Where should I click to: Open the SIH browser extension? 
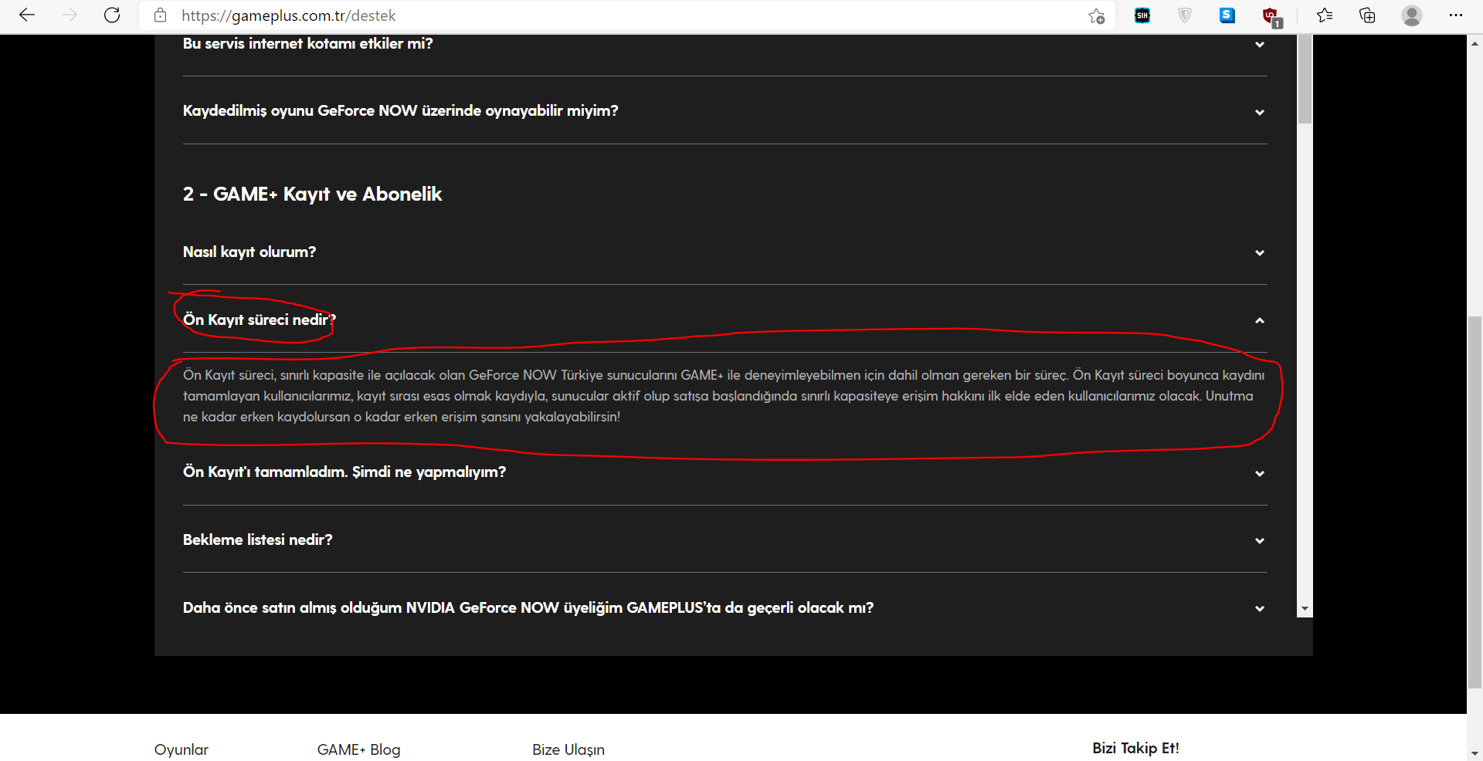[1142, 15]
